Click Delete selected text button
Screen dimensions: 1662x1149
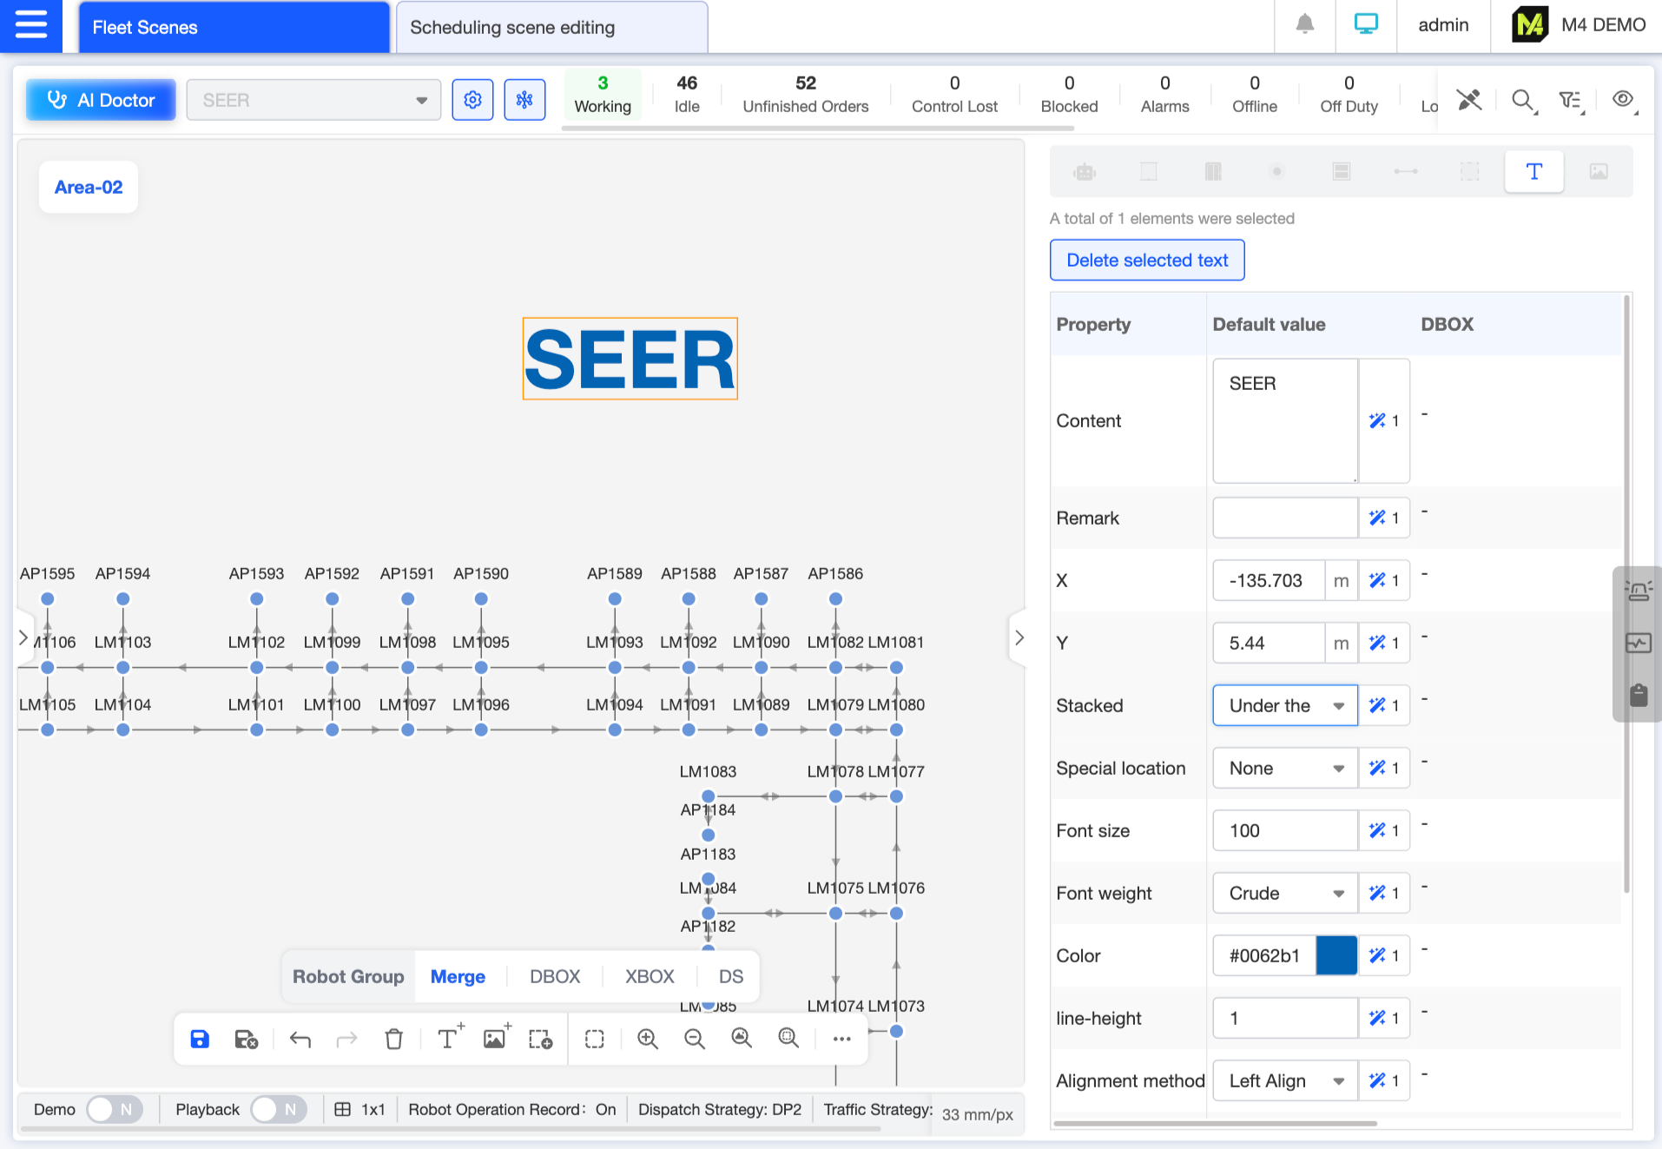(1146, 260)
